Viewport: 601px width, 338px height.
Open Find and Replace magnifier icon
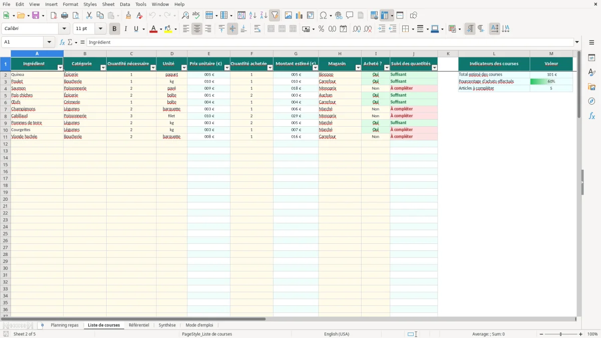[x=185, y=16]
